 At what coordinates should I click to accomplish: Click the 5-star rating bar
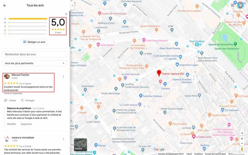28,19
